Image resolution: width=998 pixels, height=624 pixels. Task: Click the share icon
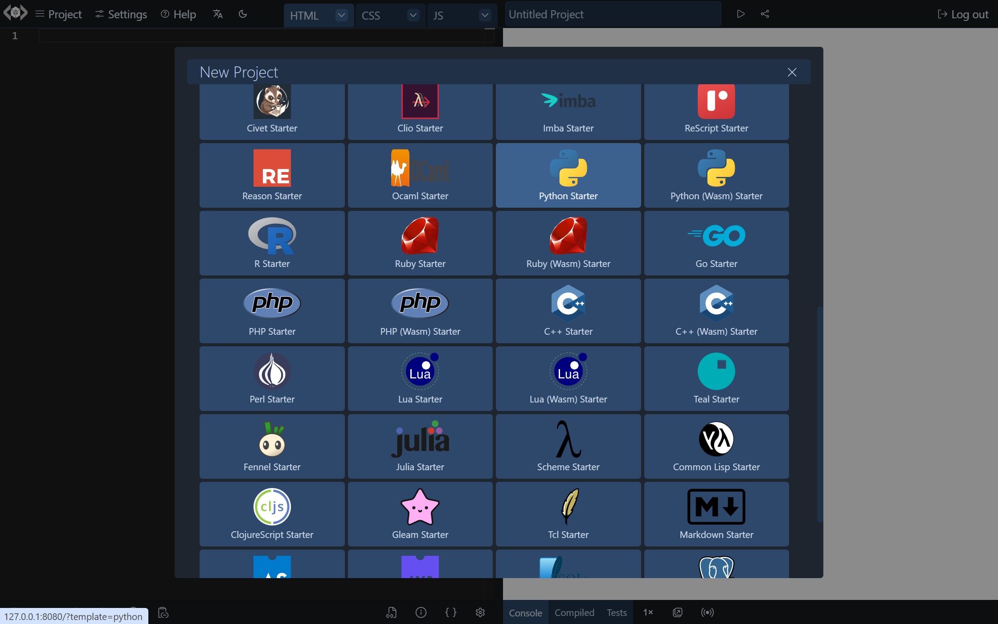click(x=765, y=14)
